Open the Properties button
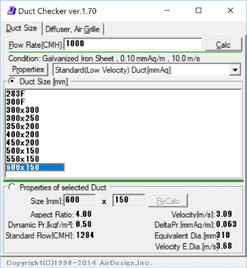This screenshot has width=247, height=268. (28, 70)
